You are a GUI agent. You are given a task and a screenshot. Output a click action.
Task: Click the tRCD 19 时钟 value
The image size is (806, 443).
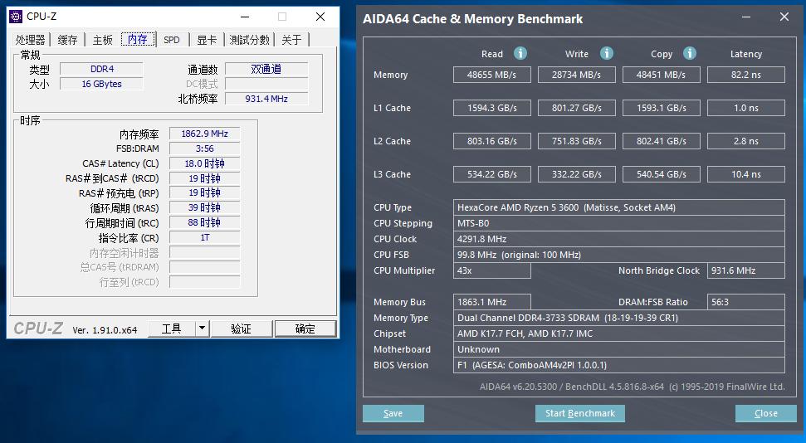click(x=204, y=178)
